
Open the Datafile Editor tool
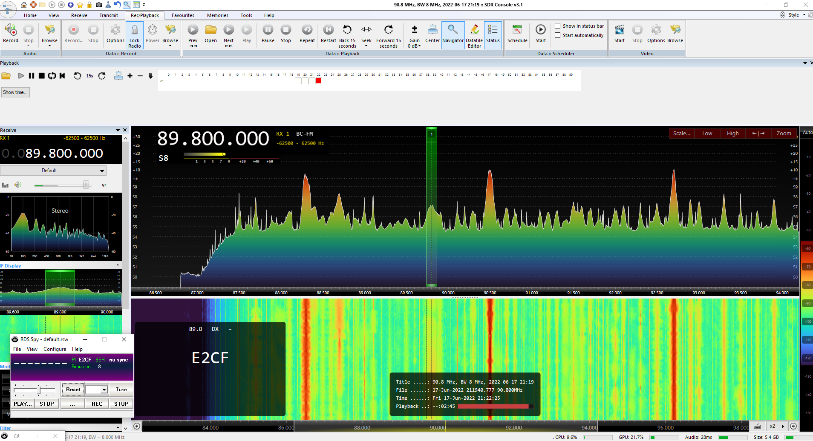(474, 30)
